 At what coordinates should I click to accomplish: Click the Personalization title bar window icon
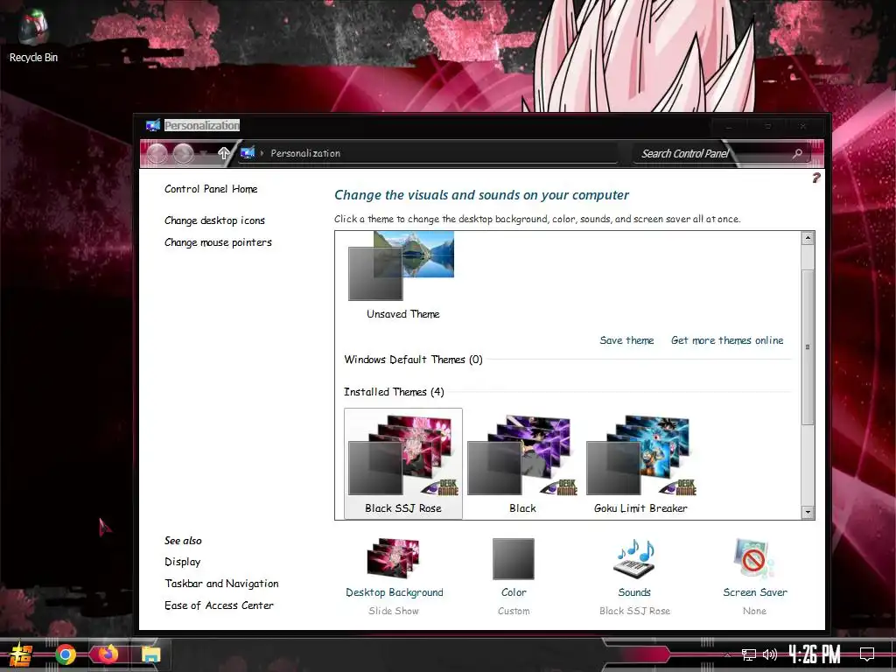pyautogui.click(x=152, y=125)
